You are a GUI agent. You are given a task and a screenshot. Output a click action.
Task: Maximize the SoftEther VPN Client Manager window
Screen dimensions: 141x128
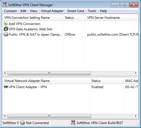point(124,5)
